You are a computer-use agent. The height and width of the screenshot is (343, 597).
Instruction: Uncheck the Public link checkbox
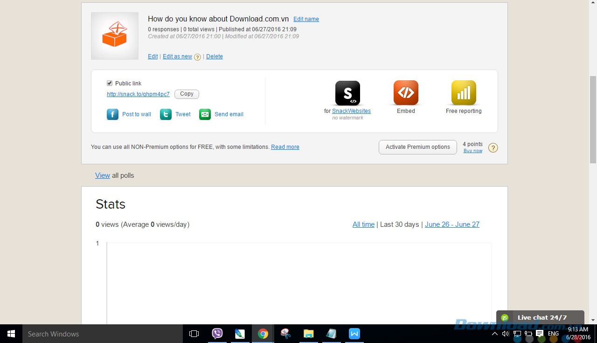[x=110, y=83]
